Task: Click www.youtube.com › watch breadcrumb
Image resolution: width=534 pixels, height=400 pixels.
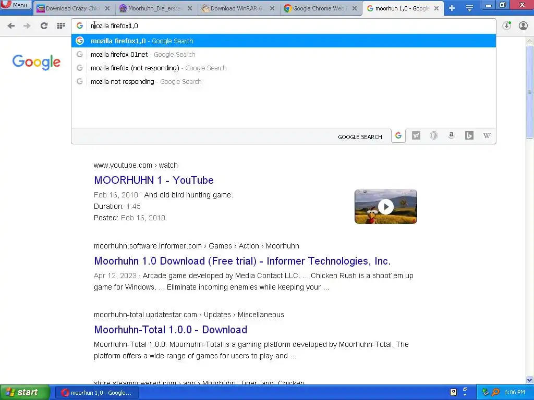Action: (136, 165)
